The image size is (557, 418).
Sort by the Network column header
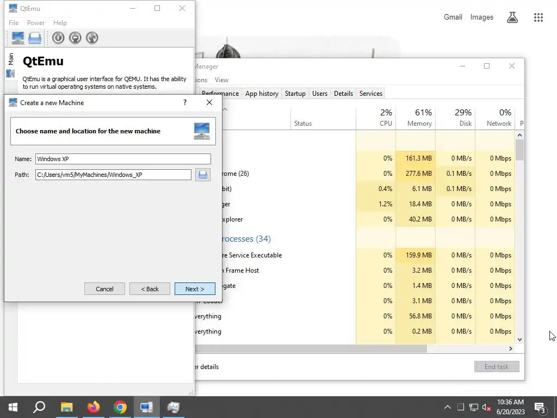tap(495, 118)
